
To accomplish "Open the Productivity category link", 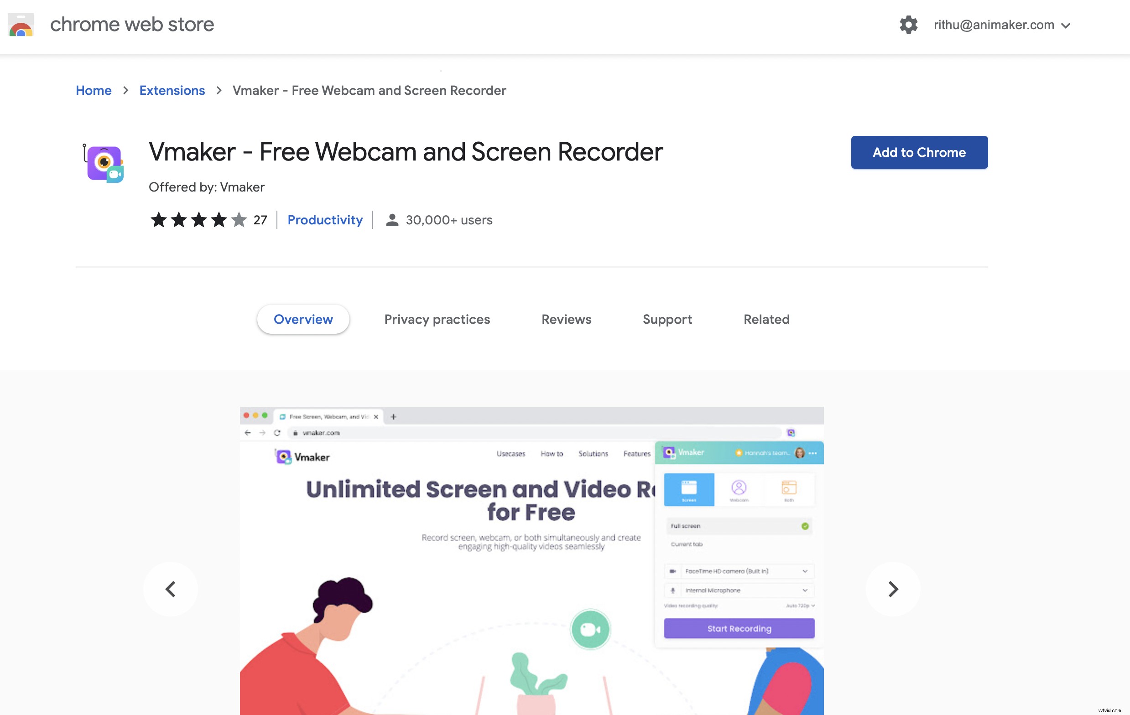I will [x=325, y=220].
